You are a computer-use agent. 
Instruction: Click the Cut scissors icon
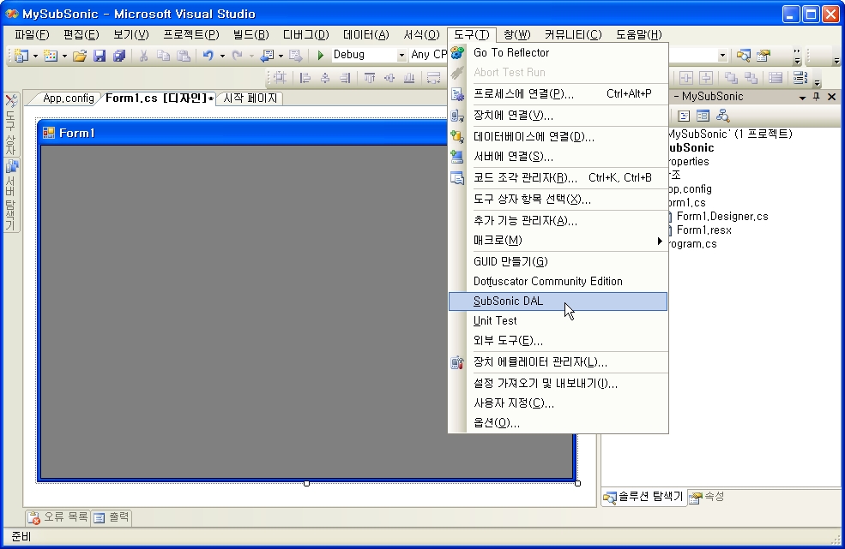pos(143,55)
